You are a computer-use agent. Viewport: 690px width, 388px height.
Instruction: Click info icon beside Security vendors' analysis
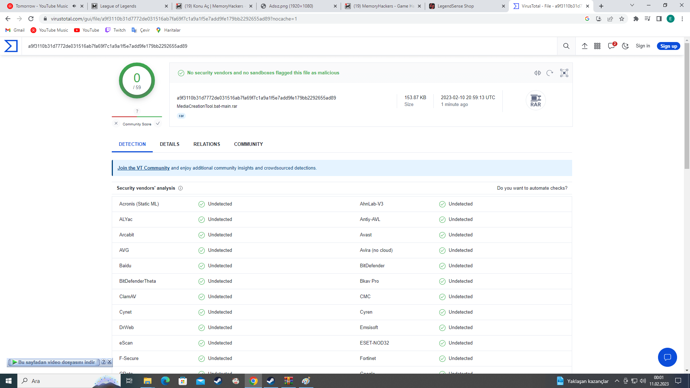coord(180,188)
